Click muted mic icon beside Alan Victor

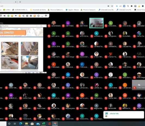[x=77, y=26]
